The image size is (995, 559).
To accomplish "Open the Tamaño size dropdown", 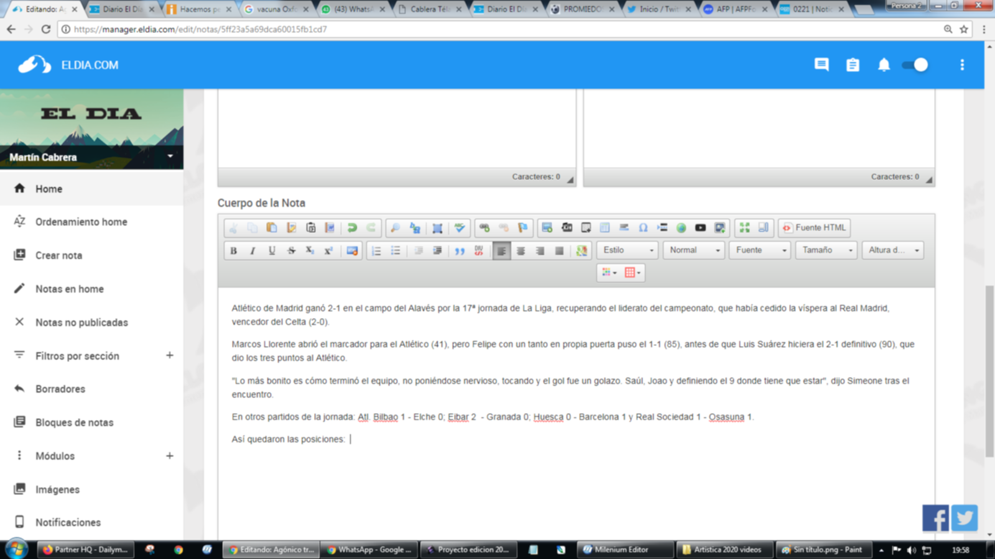I will [826, 250].
